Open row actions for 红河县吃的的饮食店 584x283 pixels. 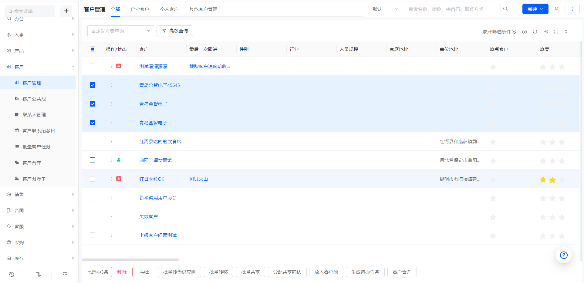[111, 141]
